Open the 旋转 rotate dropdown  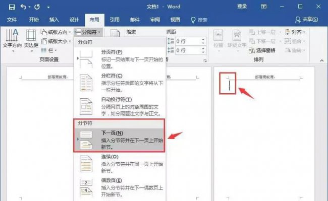295,50
